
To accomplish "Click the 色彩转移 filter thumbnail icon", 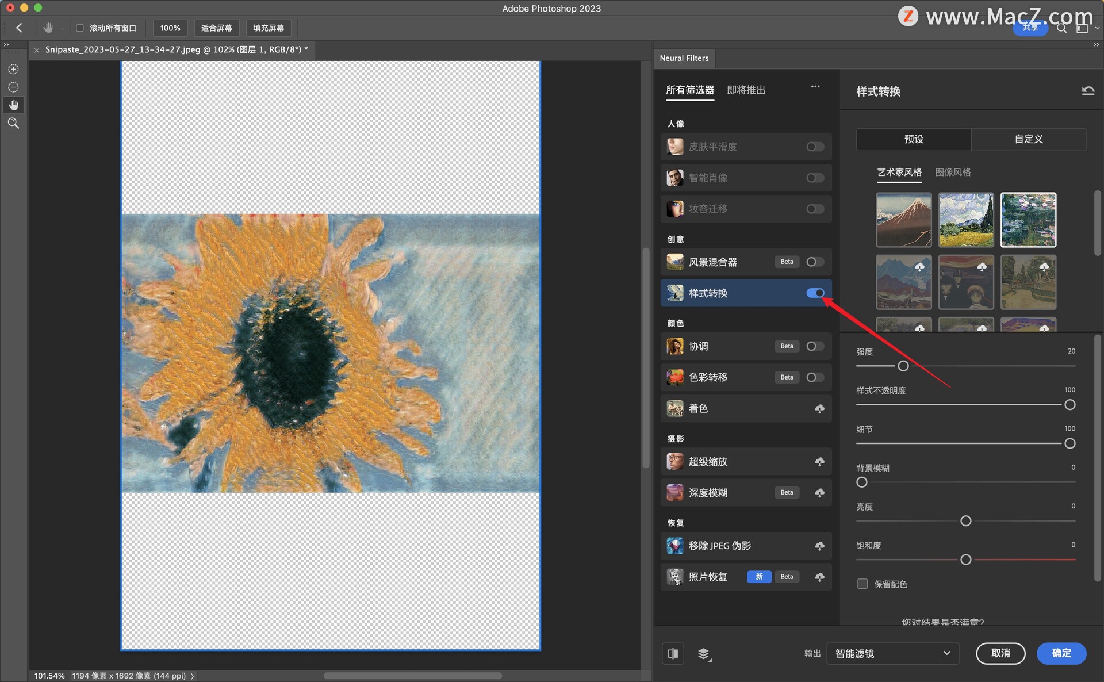I will coord(675,377).
